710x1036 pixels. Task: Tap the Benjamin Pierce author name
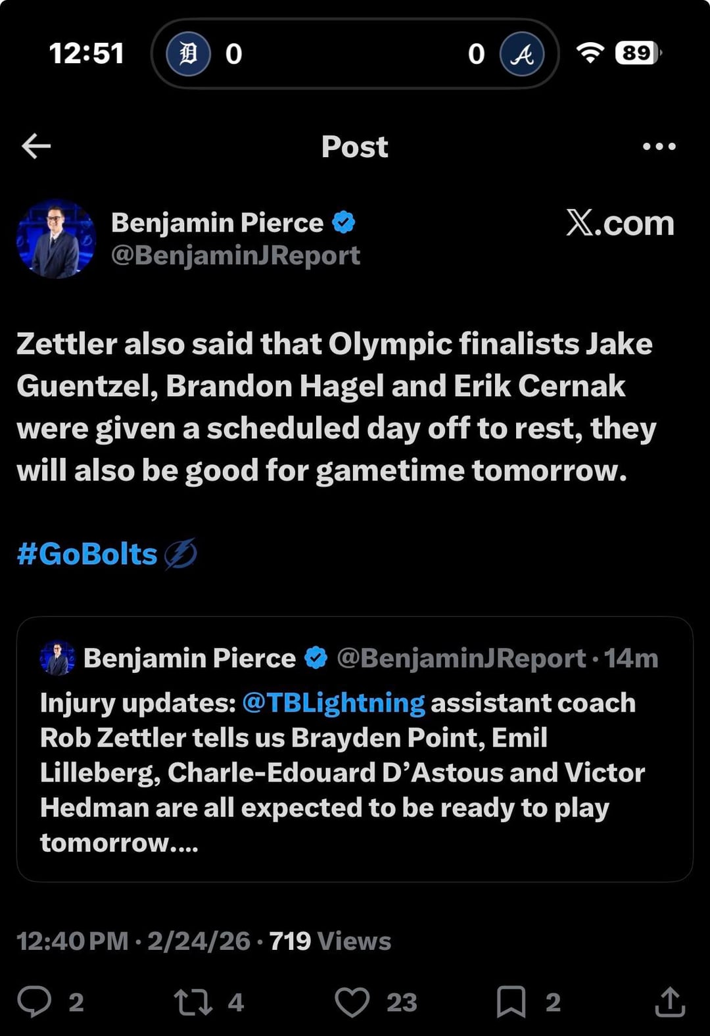tap(217, 222)
